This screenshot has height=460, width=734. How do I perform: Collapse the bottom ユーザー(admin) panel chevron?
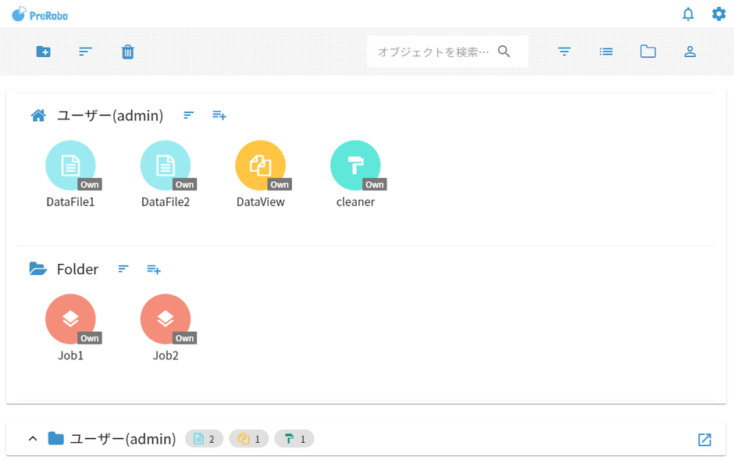(x=33, y=439)
